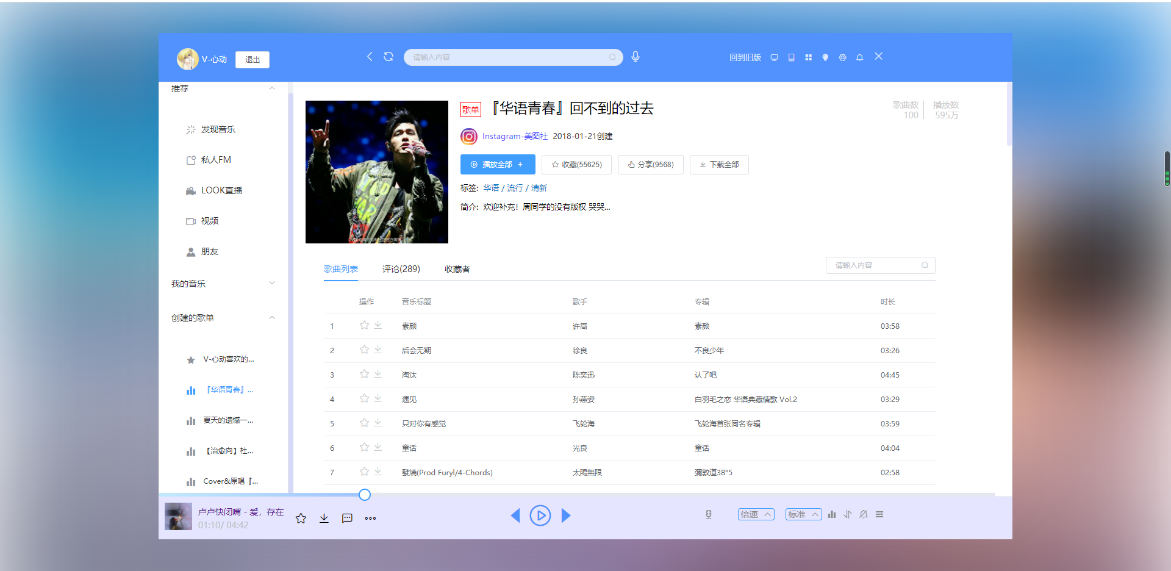
Task: Star the song 發燒
Action: click(364, 472)
